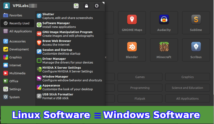Launch GNU Image Manipulation Program
Screen dimensions: 214x124
[70, 34]
